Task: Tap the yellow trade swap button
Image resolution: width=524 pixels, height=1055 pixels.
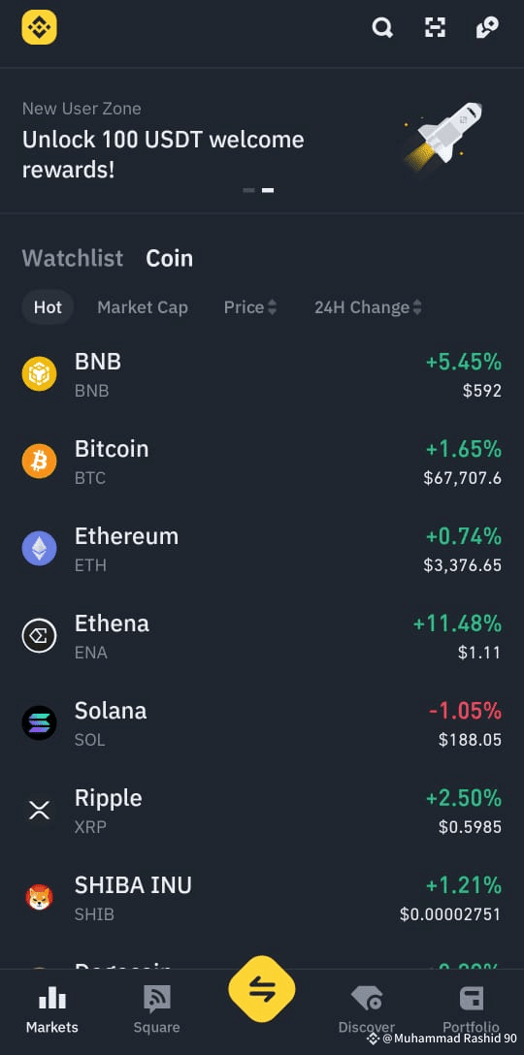Action: tap(262, 989)
